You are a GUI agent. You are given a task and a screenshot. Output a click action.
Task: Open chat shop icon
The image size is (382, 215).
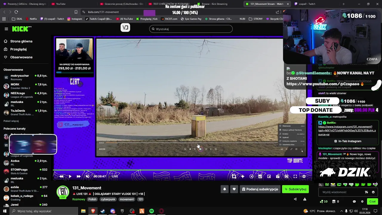334,202
